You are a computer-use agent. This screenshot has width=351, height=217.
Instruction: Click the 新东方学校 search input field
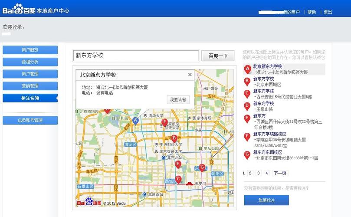point(135,56)
